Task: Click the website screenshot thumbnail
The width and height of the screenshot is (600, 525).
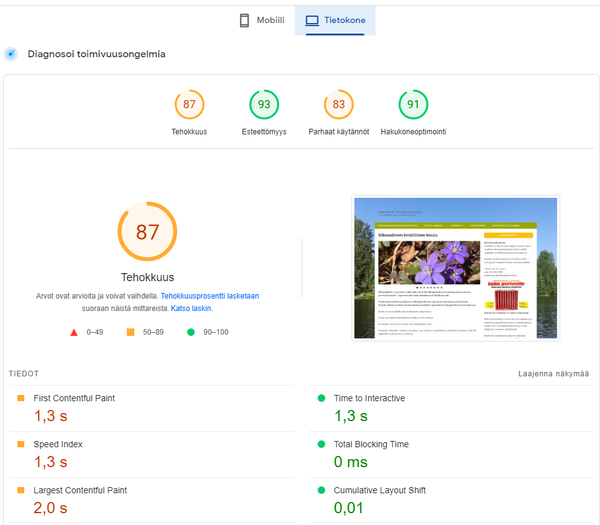Action: click(456, 268)
